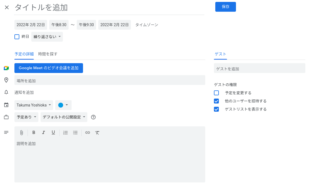
Task: Click the 場所を追加 location field
Action: [110, 80]
